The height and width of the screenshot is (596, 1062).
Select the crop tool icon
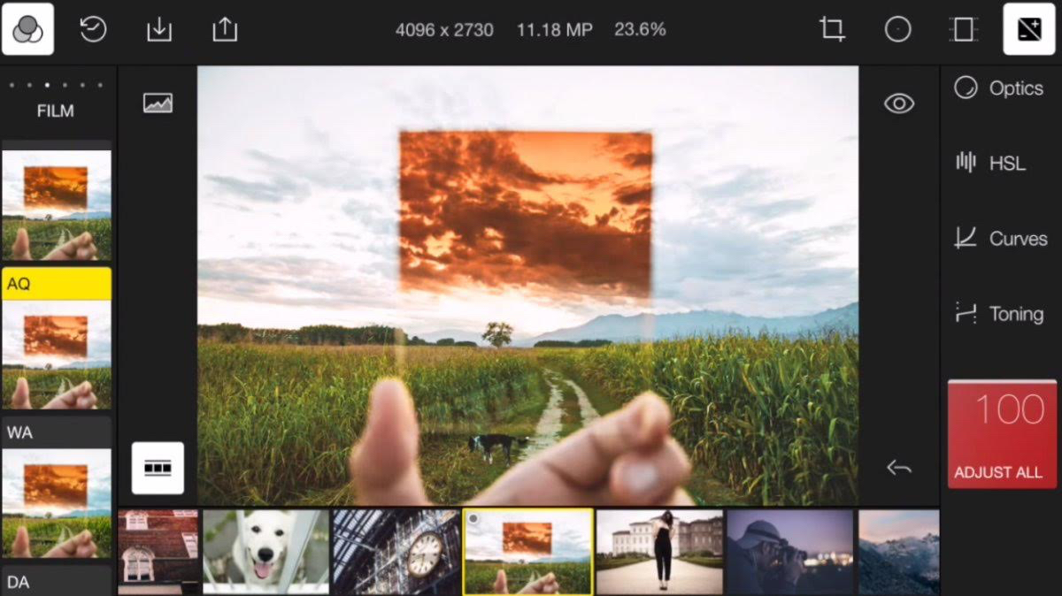click(x=832, y=29)
